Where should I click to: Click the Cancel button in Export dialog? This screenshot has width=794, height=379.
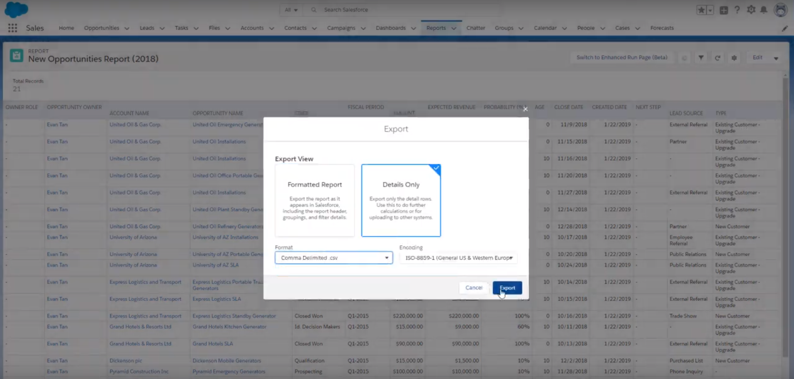point(474,288)
